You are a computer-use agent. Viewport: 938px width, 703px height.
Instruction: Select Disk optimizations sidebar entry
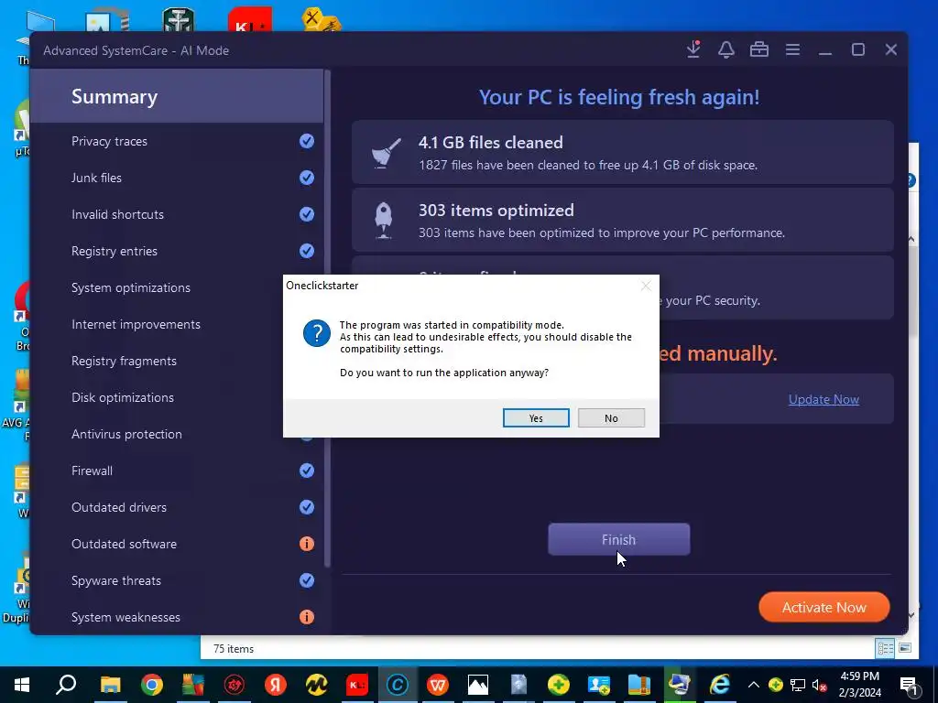pos(123,397)
